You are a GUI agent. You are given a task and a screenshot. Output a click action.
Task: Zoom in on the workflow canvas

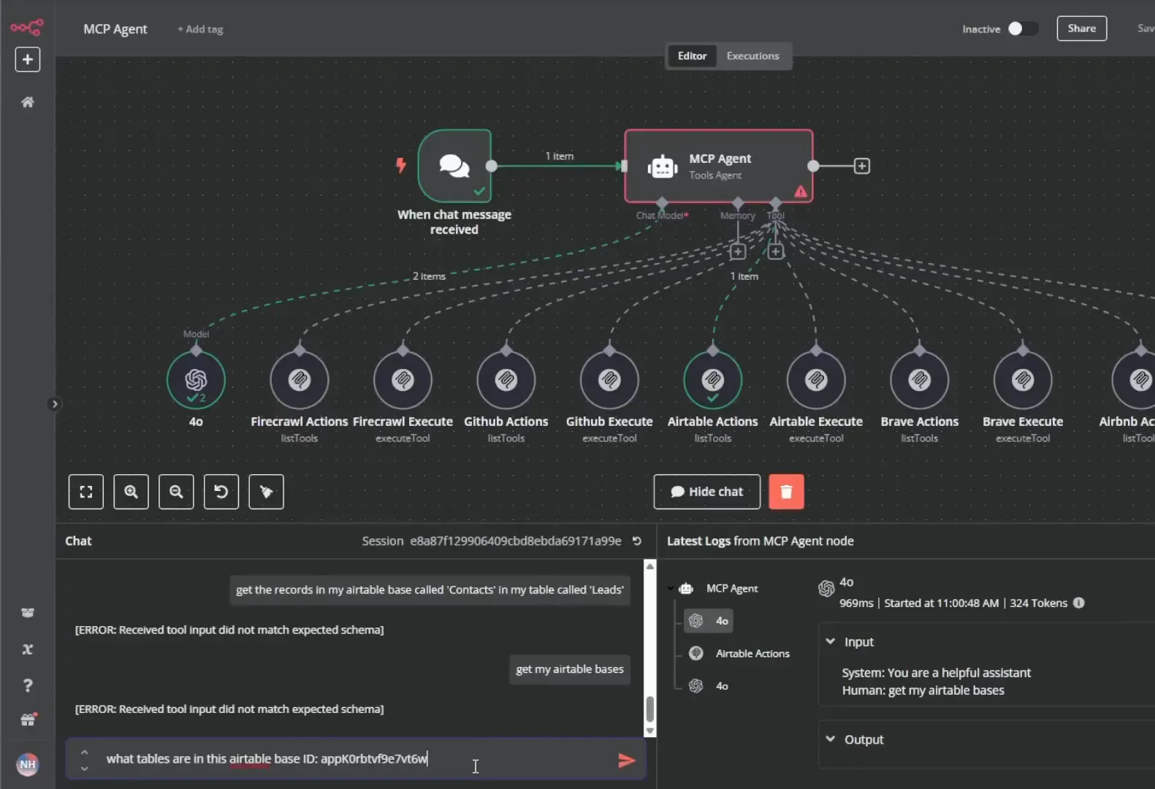tap(131, 492)
